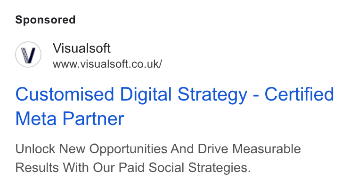Click the word Opportunities in the description
This screenshot has height=187, width=358.
[x=128, y=149]
